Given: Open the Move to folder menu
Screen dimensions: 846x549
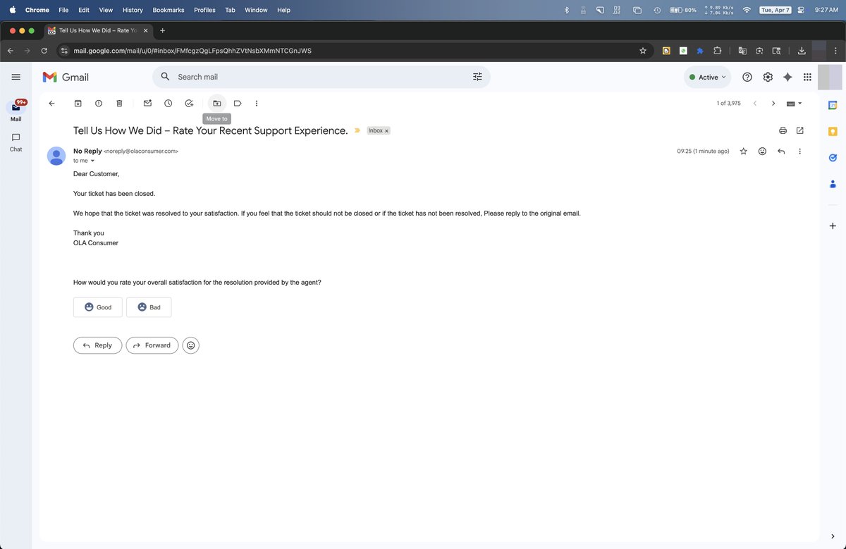Looking at the screenshot, I should click(x=216, y=103).
